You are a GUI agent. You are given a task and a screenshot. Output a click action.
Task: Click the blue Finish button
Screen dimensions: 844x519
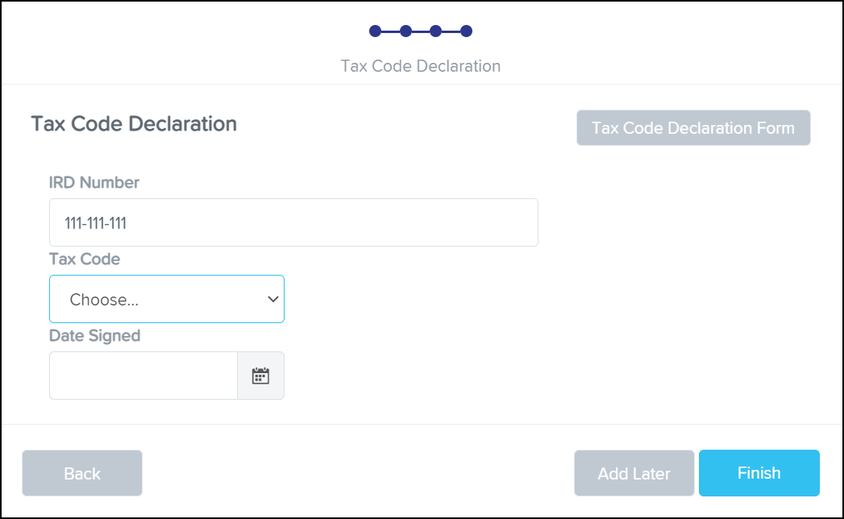[759, 473]
